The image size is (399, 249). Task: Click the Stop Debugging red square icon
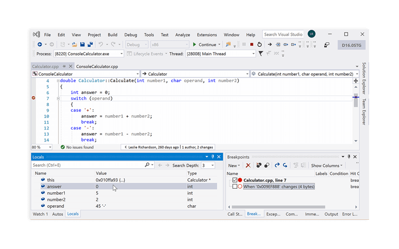coord(252,44)
